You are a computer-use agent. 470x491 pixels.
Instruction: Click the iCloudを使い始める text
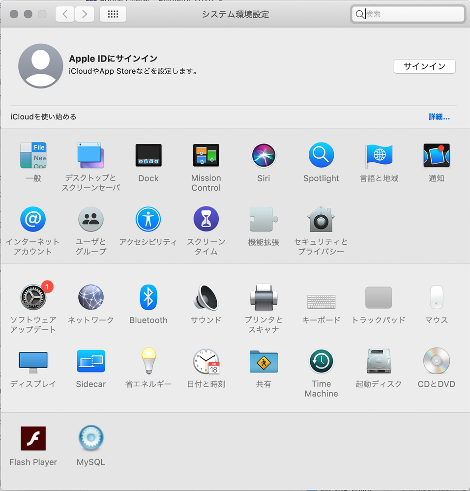coord(43,117)
